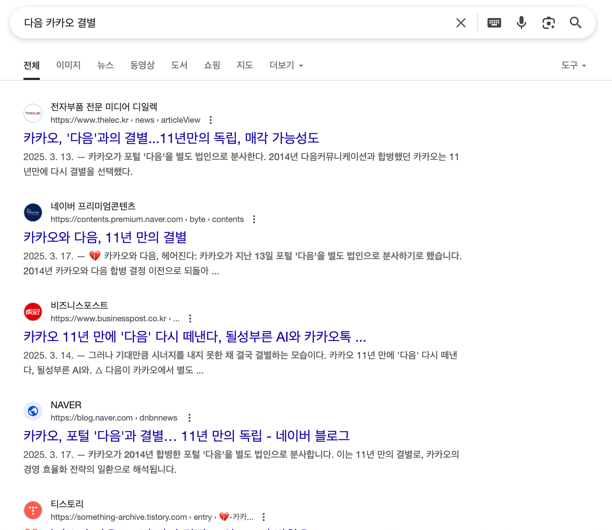This screenshot has width=612, height=530.
Task: Switch to the 이미지 tab
Action: 68,65
